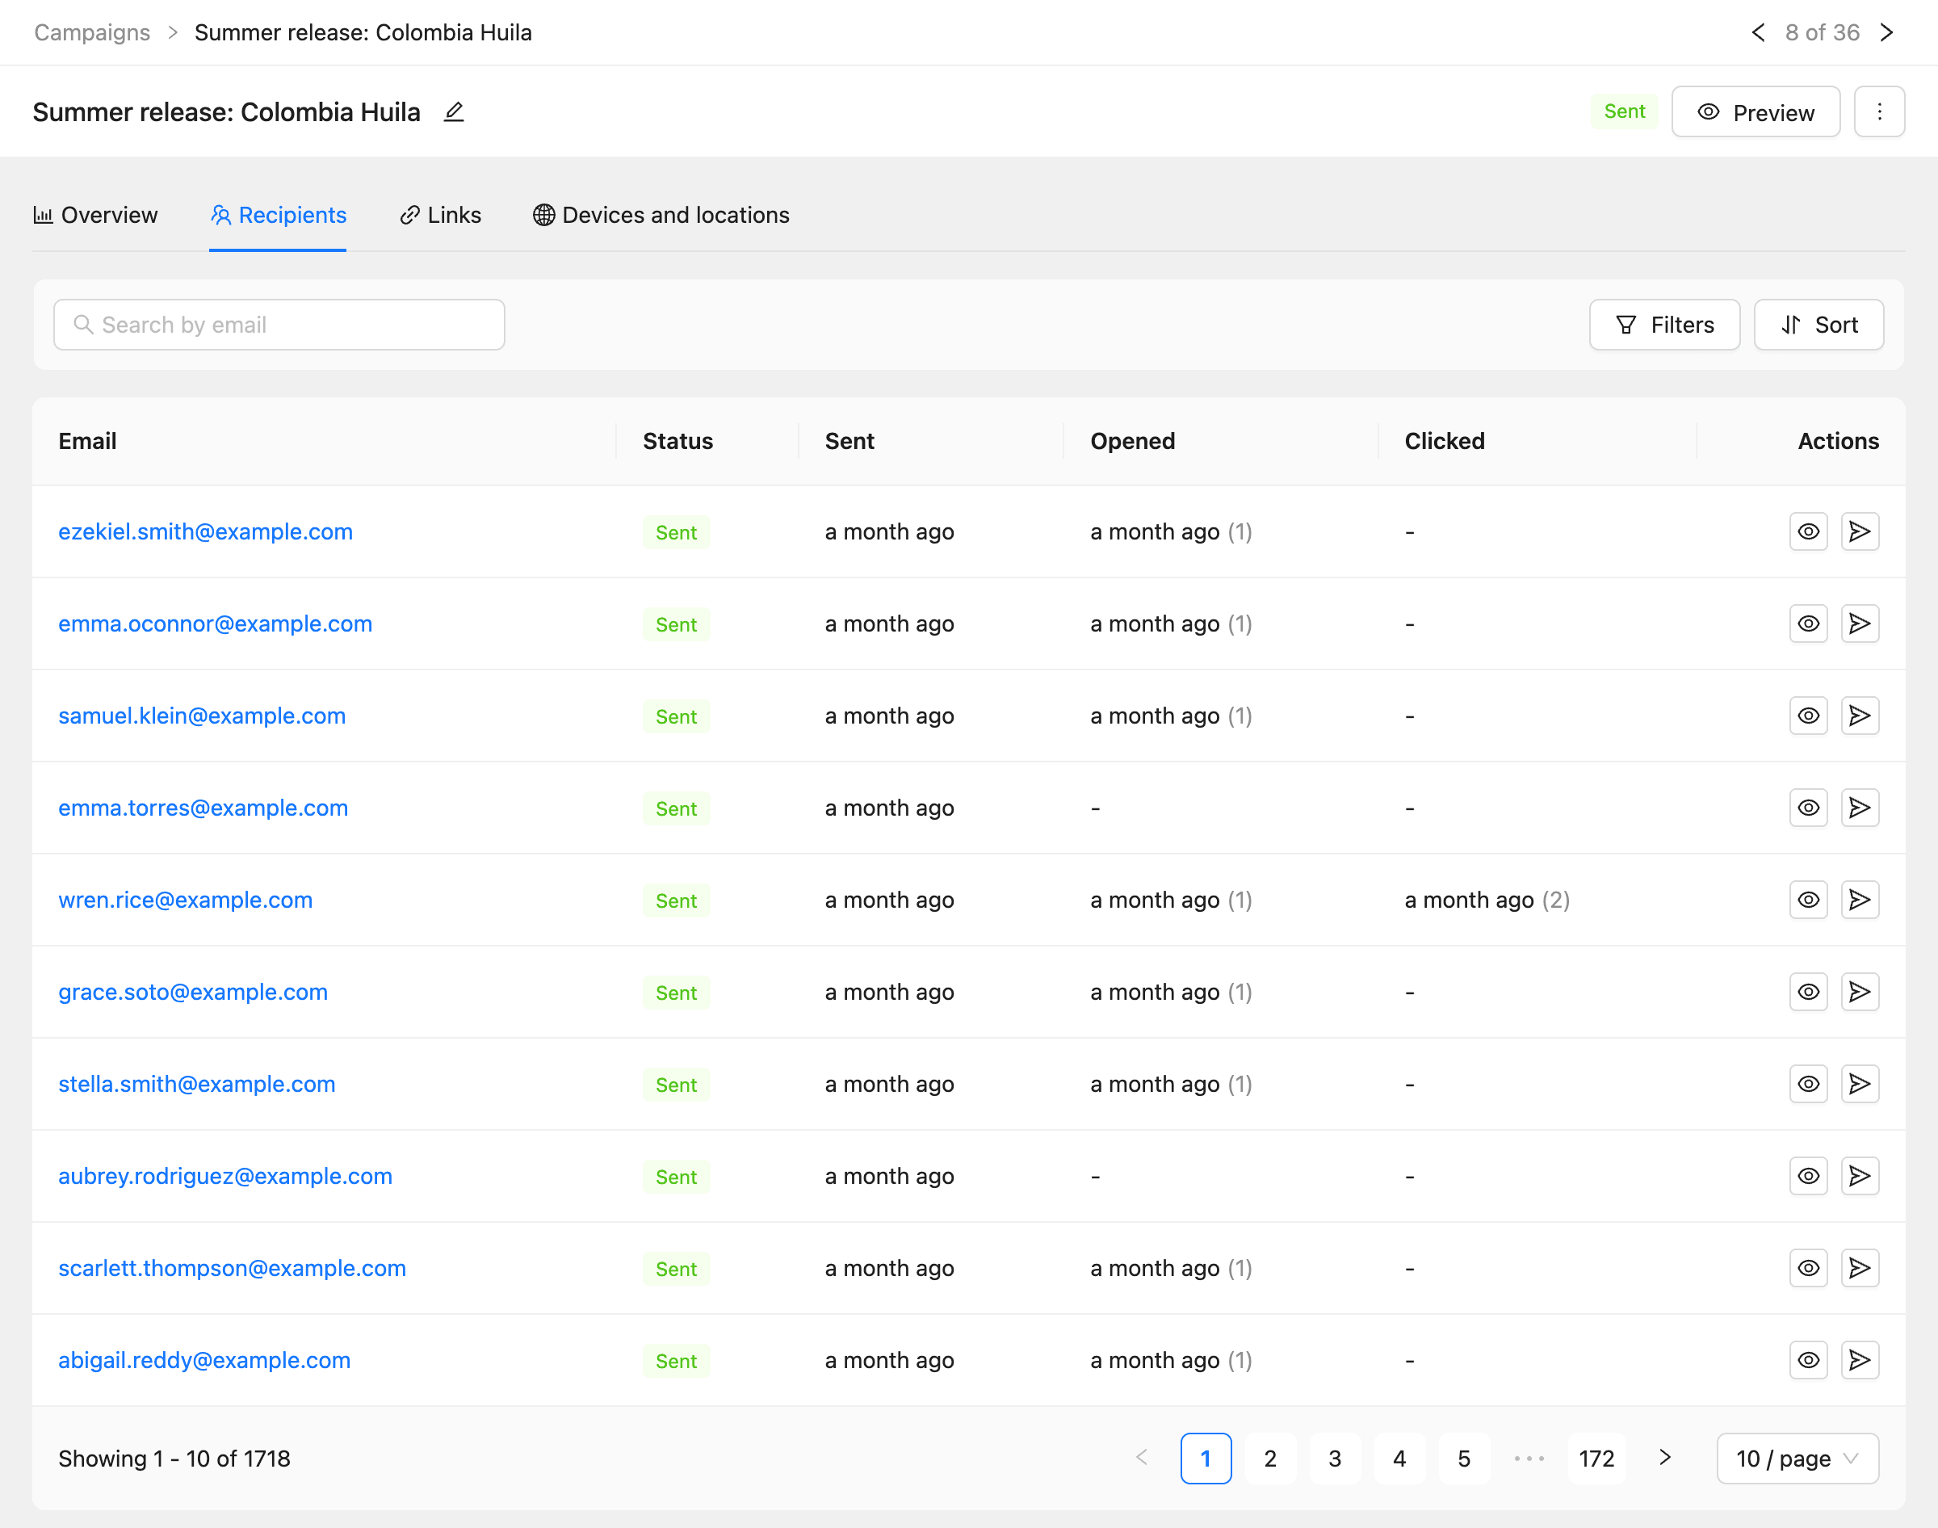Open emma.torres@example.com recipient link
Image resolution: width=1938 pixels, height=1528 pixels.
tap(203, 808)
